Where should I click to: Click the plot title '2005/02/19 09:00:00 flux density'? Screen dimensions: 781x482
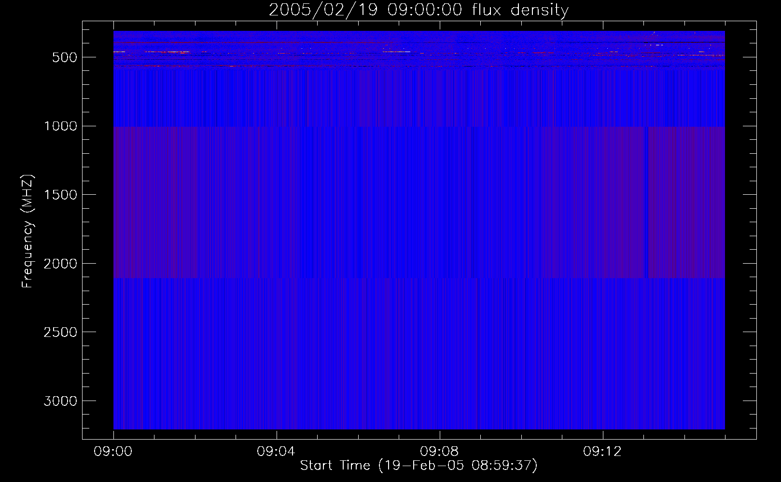pos(418,10)
